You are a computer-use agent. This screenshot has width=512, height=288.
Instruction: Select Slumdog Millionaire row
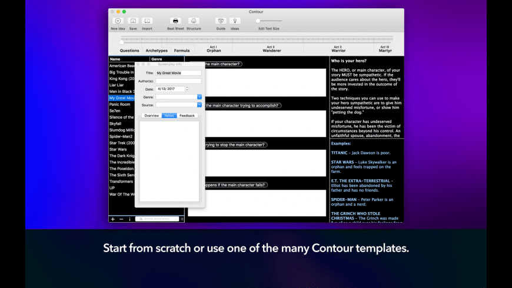[x=121, y=130]
